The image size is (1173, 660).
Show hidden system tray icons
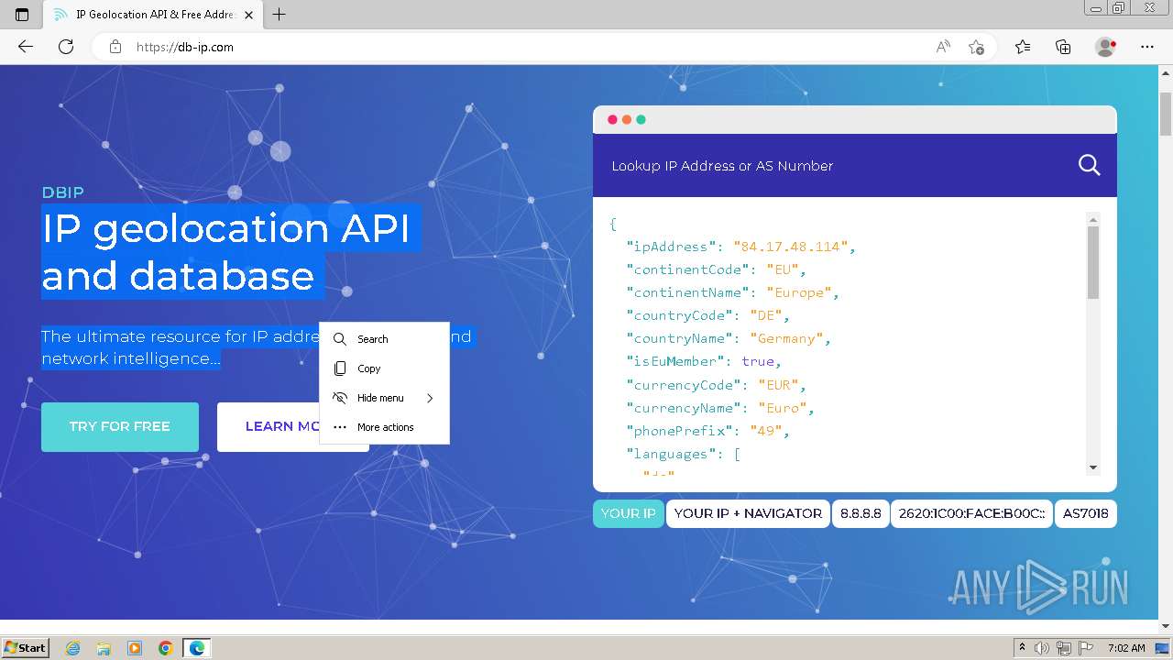1022,648
